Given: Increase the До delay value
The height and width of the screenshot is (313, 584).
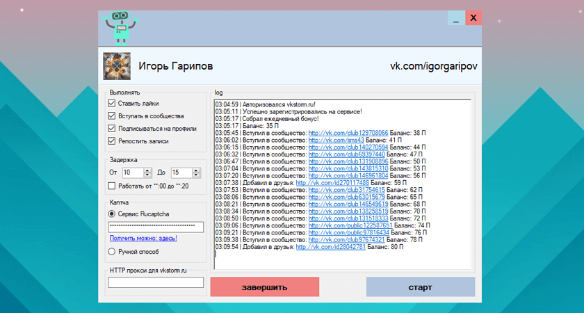Looking at the screenshot, I should click(x=196, y=170).
